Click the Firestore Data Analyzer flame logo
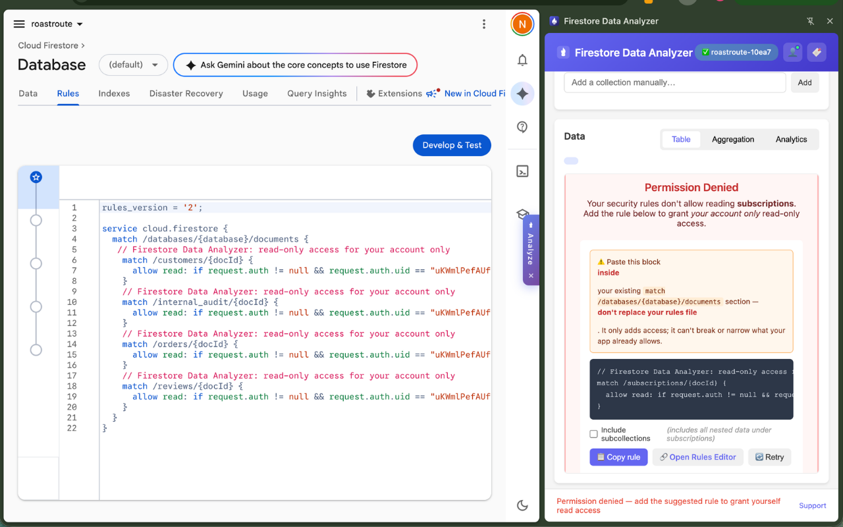This screenshot has width=843, height=527. pos(563,52)
